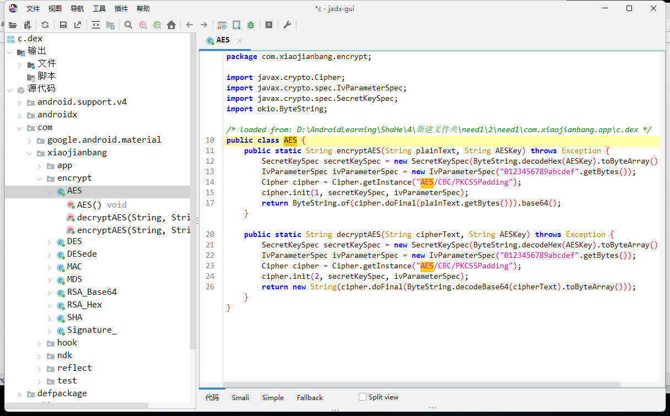Switch to the Fallback tab
Screen dimensions: 670x416
point(310,397)
